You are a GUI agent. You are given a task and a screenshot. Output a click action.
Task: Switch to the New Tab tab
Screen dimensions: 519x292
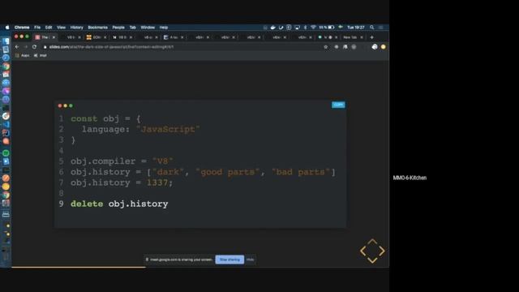coord(351,37)
